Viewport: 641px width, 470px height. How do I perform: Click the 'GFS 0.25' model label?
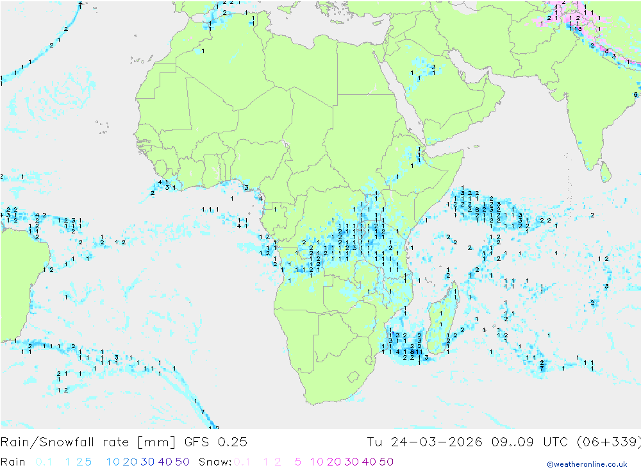coord(216,442)
